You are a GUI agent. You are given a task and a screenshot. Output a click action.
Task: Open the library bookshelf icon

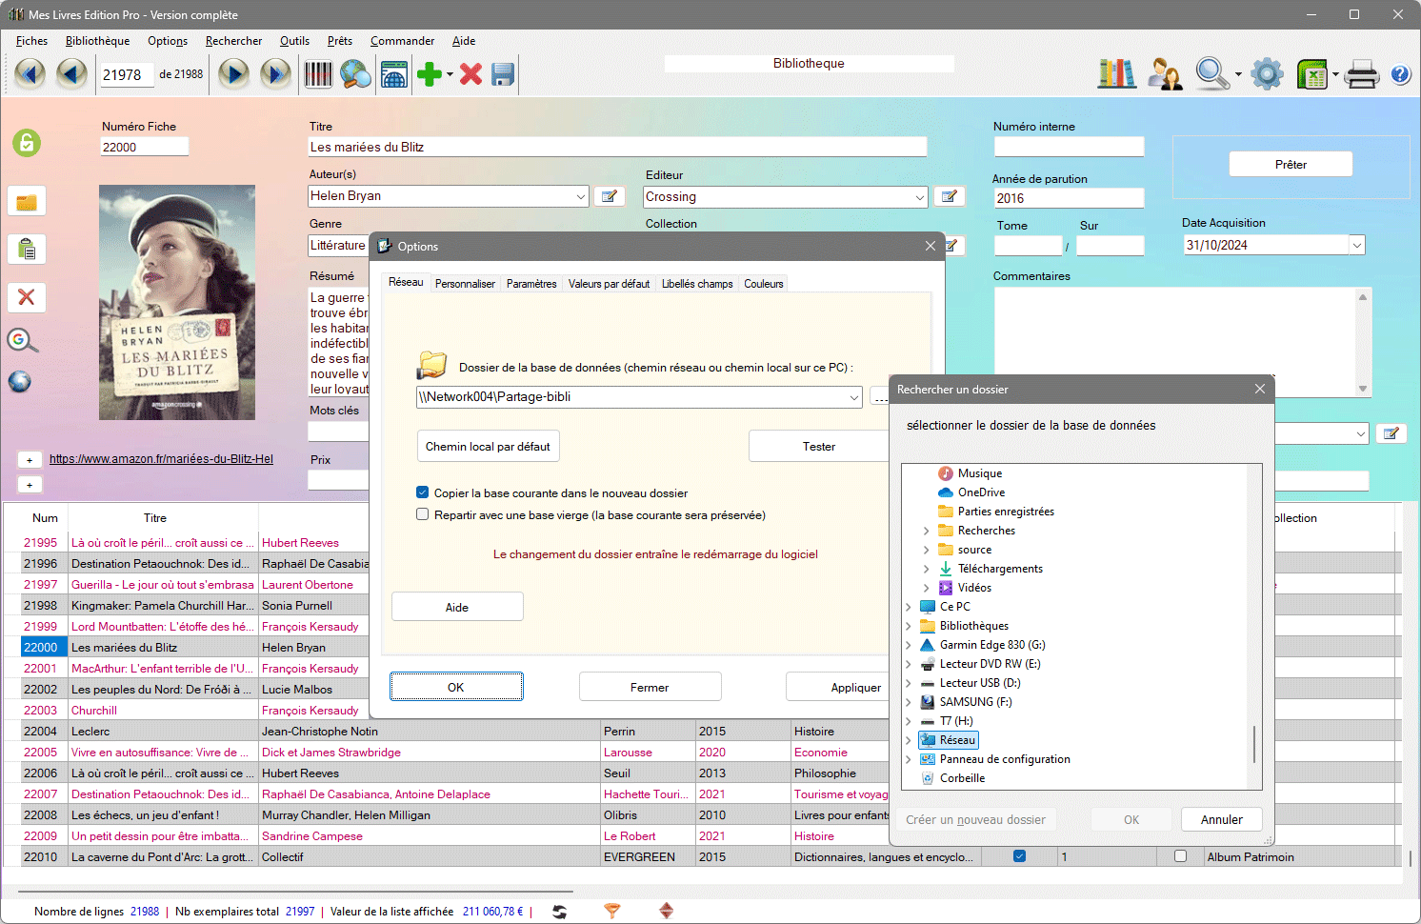pos(1117,73)
